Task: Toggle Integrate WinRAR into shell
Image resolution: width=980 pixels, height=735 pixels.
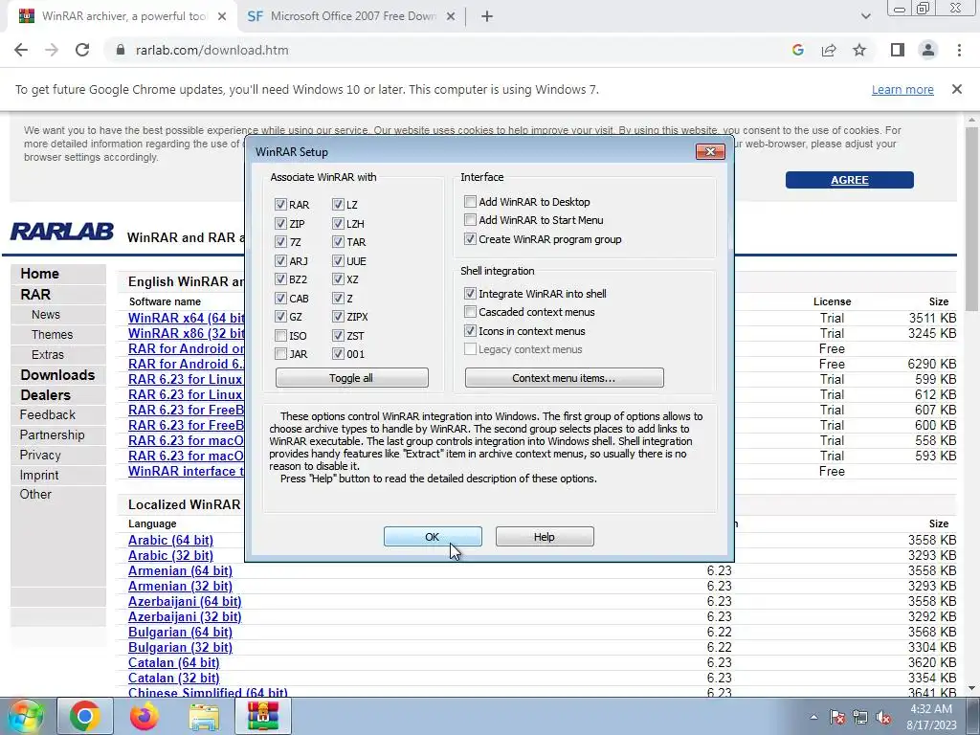Action: pos(470,293)
